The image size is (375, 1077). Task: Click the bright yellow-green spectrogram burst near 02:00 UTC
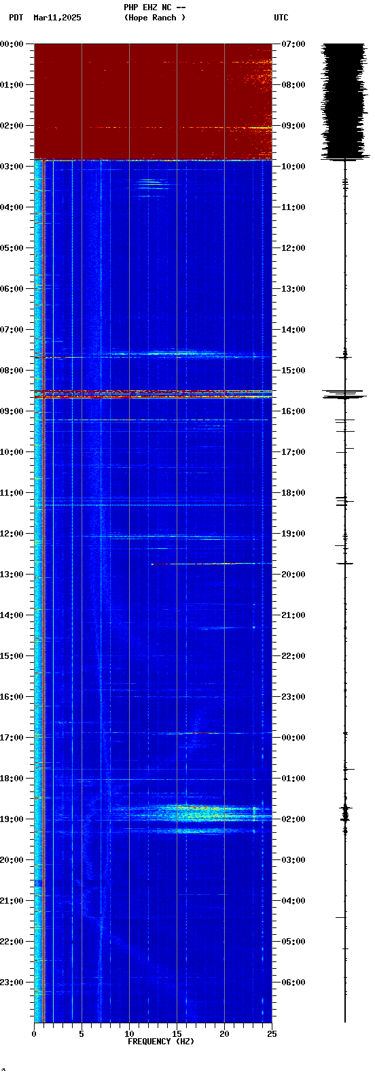coord(190,813)
